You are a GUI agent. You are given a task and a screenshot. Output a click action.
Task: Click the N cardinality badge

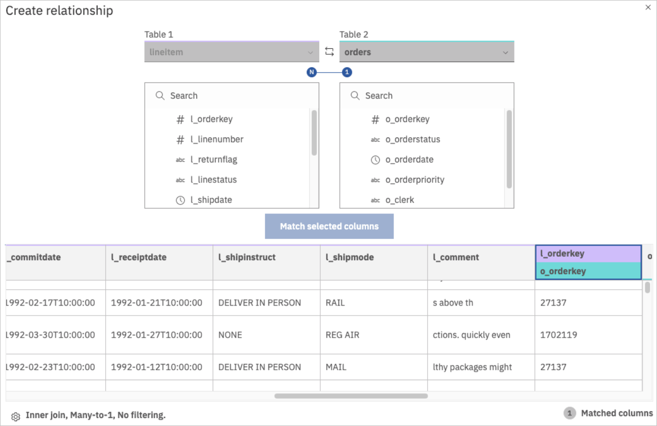[311, 73]
